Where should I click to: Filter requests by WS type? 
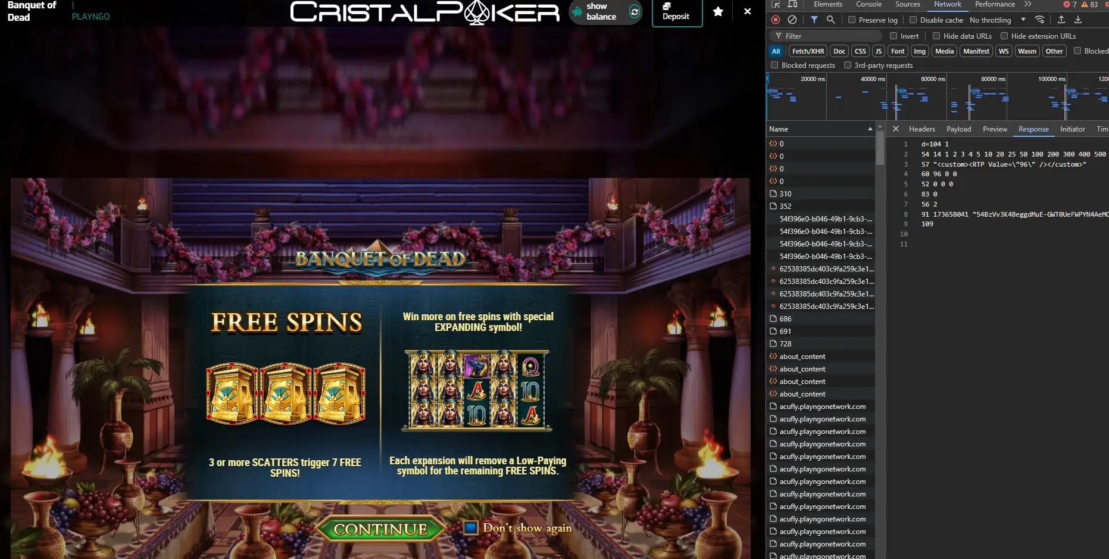(x=1004, y=51)
